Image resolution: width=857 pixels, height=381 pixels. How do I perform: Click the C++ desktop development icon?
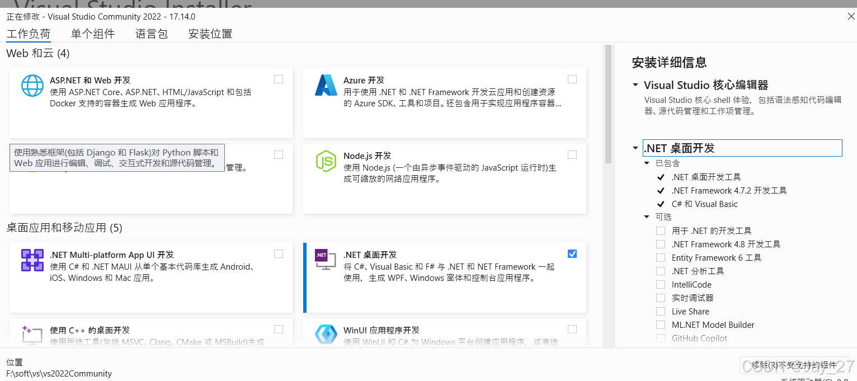[x=32, y=335]
